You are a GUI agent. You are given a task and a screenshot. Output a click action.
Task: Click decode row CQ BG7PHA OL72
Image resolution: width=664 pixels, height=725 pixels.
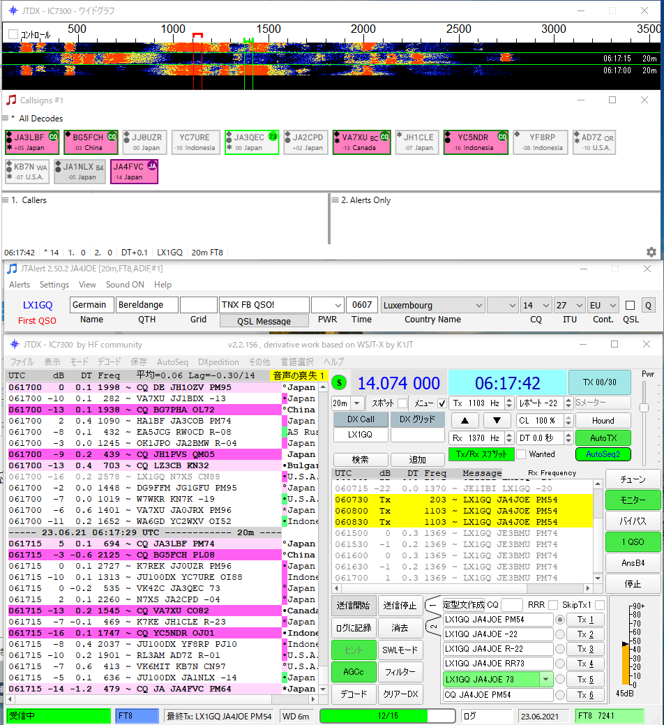coord(144,410)
